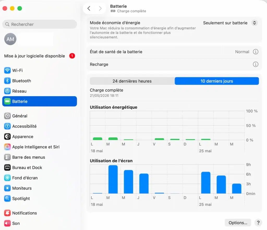
Task: Click the 18 mai label under screen chart
Action: [97, 204]
